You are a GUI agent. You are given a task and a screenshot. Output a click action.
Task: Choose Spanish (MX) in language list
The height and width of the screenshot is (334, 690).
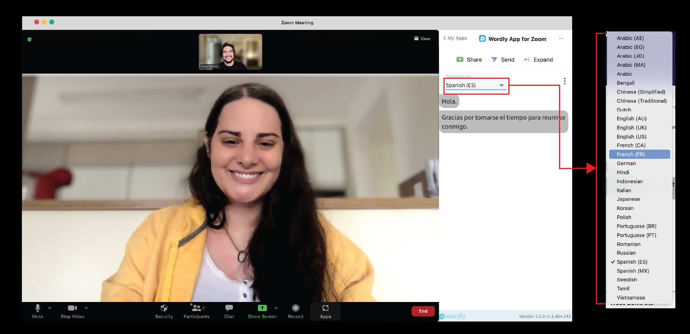[x=633, y=271]
